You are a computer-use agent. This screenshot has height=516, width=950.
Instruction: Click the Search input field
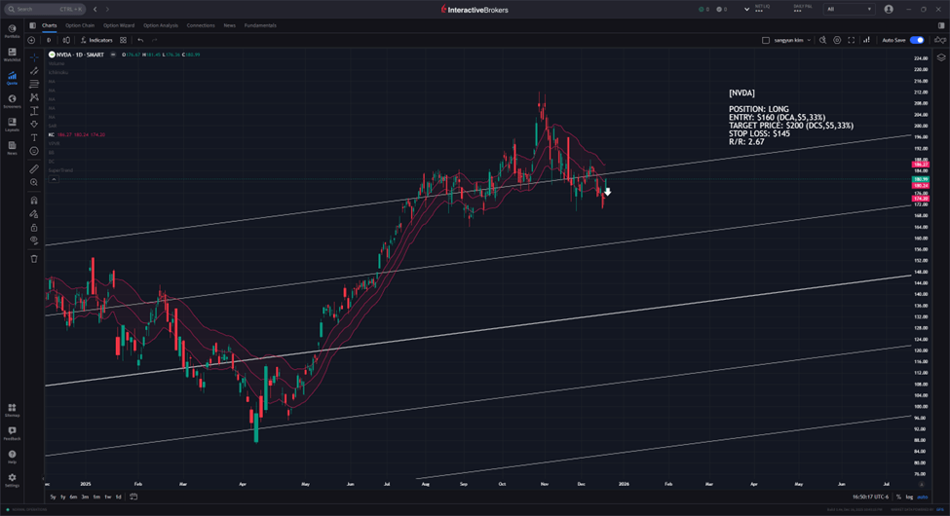click(39, 9)
